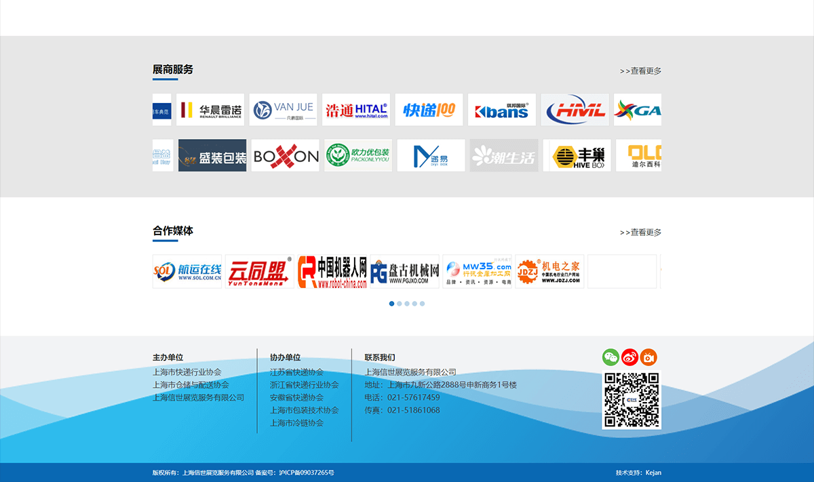Click the phone number 021-57617459
The image size is (814, 482).
413,397
